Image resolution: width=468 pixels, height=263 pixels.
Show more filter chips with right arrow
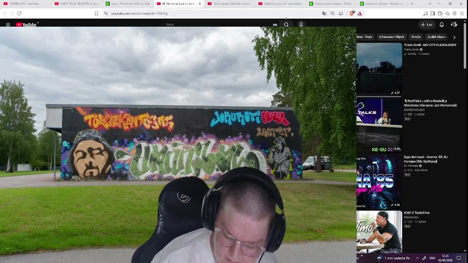point(454,37)
